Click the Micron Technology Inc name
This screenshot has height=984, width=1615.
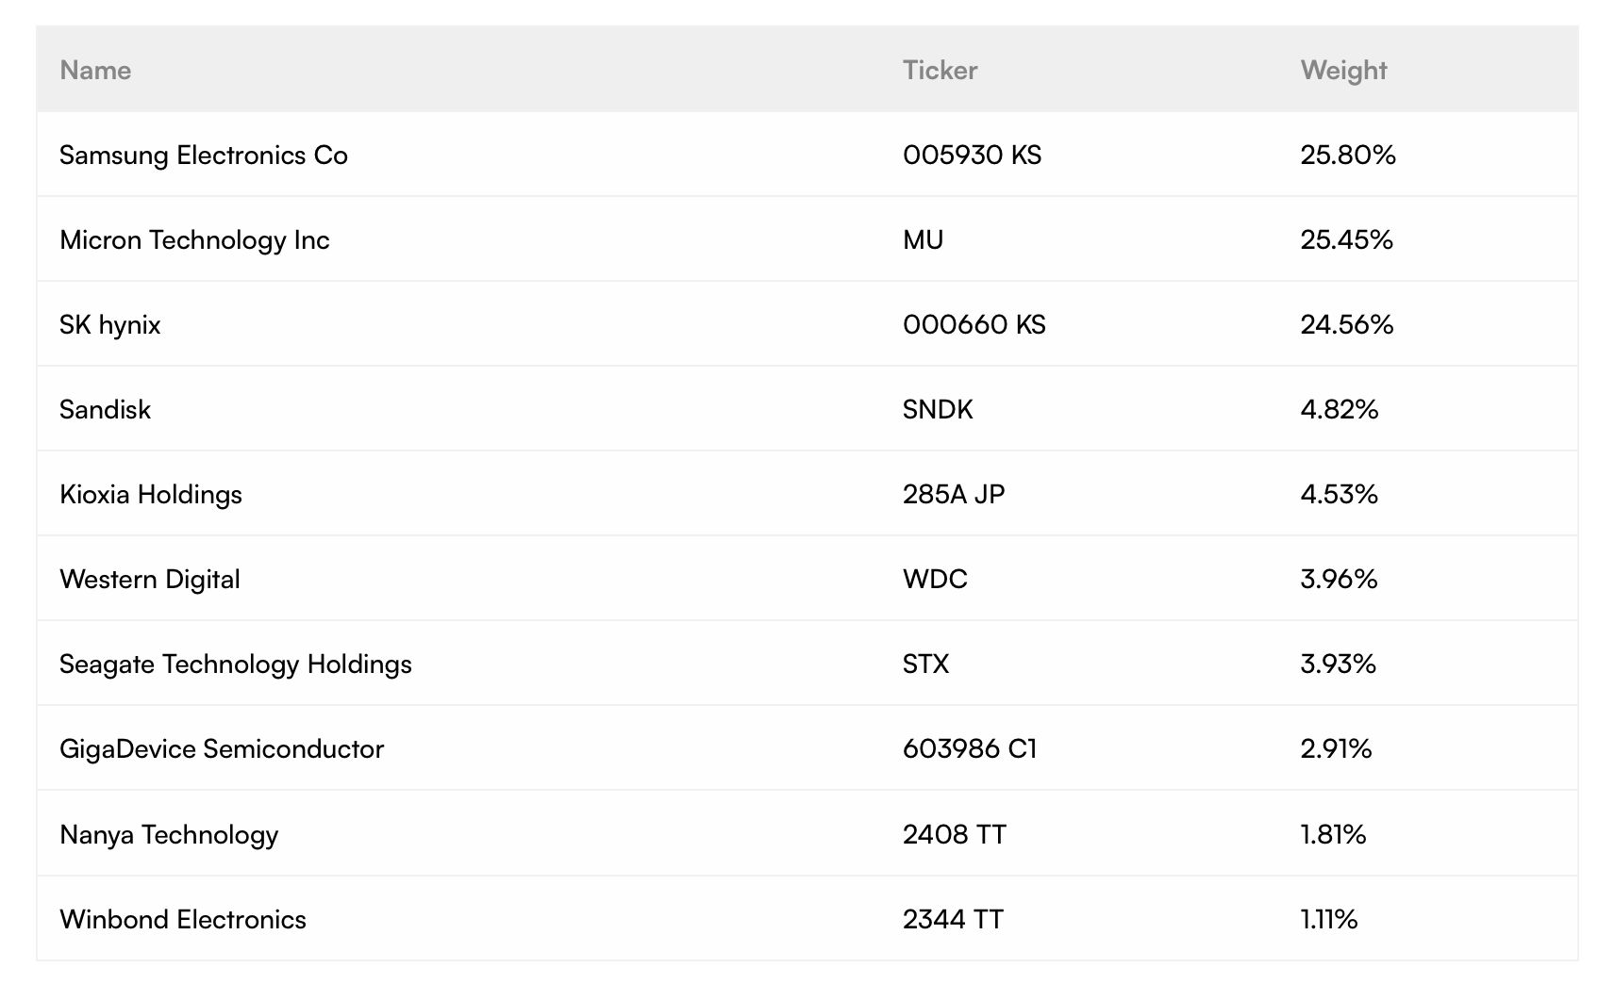tap(194, 240)
